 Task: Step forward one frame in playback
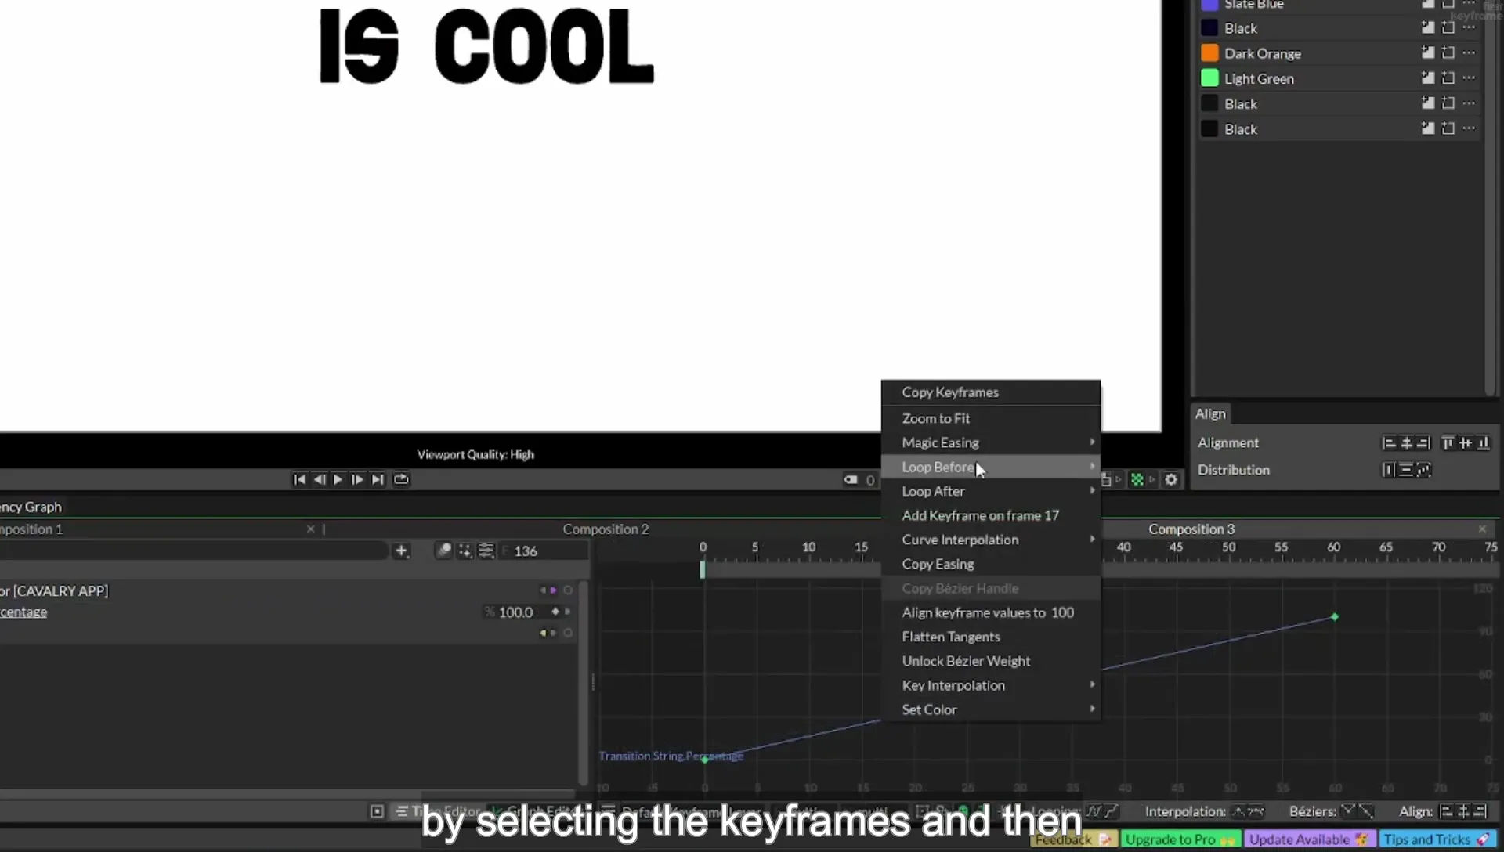pos(357,479)
